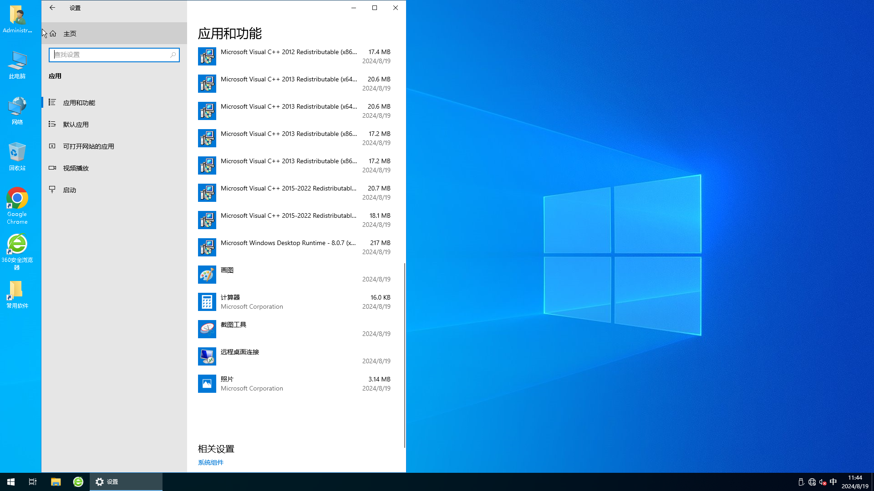Select the 回收站 recycle bin icon
Image resolution: width=874 pixels, height=491 pixels.
(17, 156)
